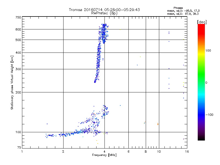Image resolution: width=220 pixels, height=165 pixels.
Task: Click the isolated orange points near 10 MHz
Action: [158, 124]
